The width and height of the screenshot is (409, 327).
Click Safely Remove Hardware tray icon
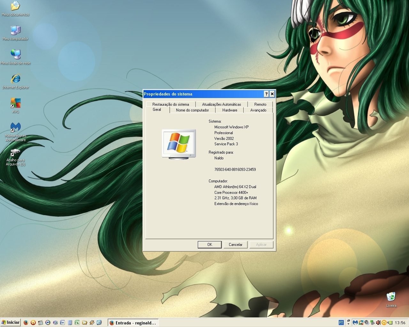click(x=373, y=323)
